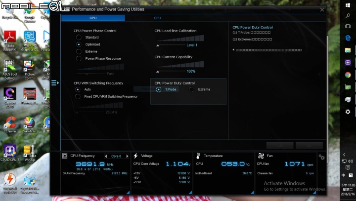Open ASUS Boot Setting desktop icon
The width and height of the screenshot is (356, 201).
point(10,70)
